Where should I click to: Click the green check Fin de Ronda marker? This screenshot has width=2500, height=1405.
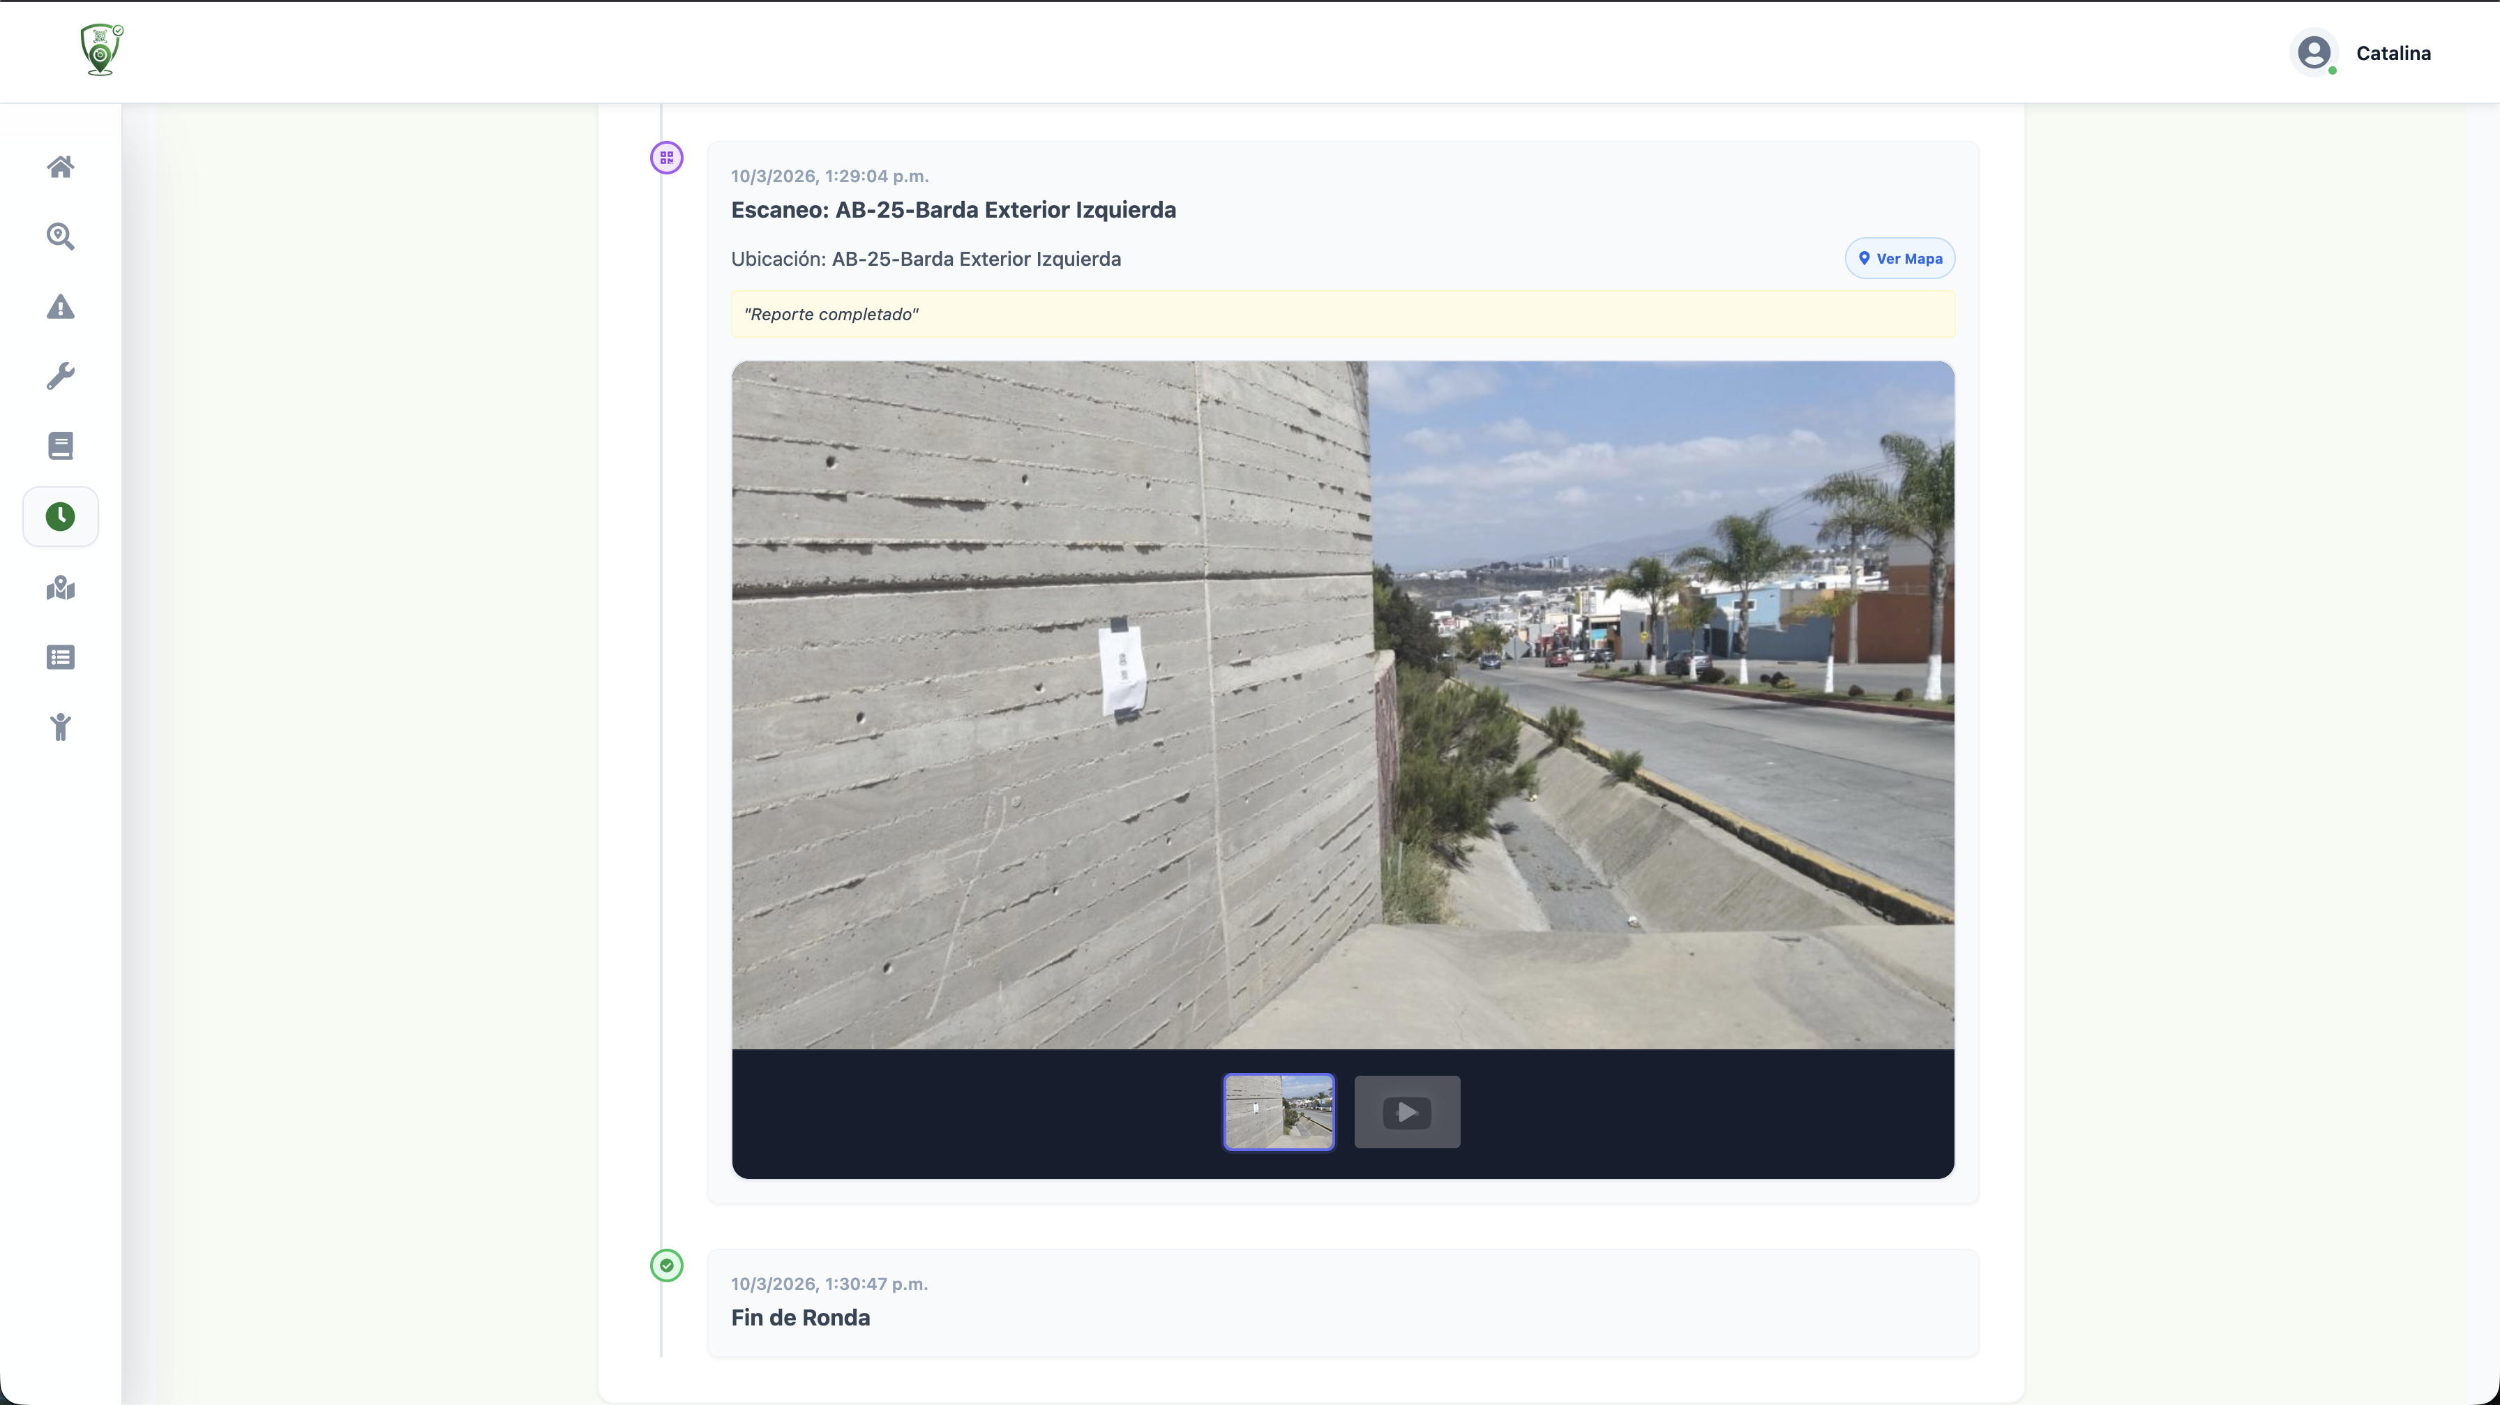667,1265
